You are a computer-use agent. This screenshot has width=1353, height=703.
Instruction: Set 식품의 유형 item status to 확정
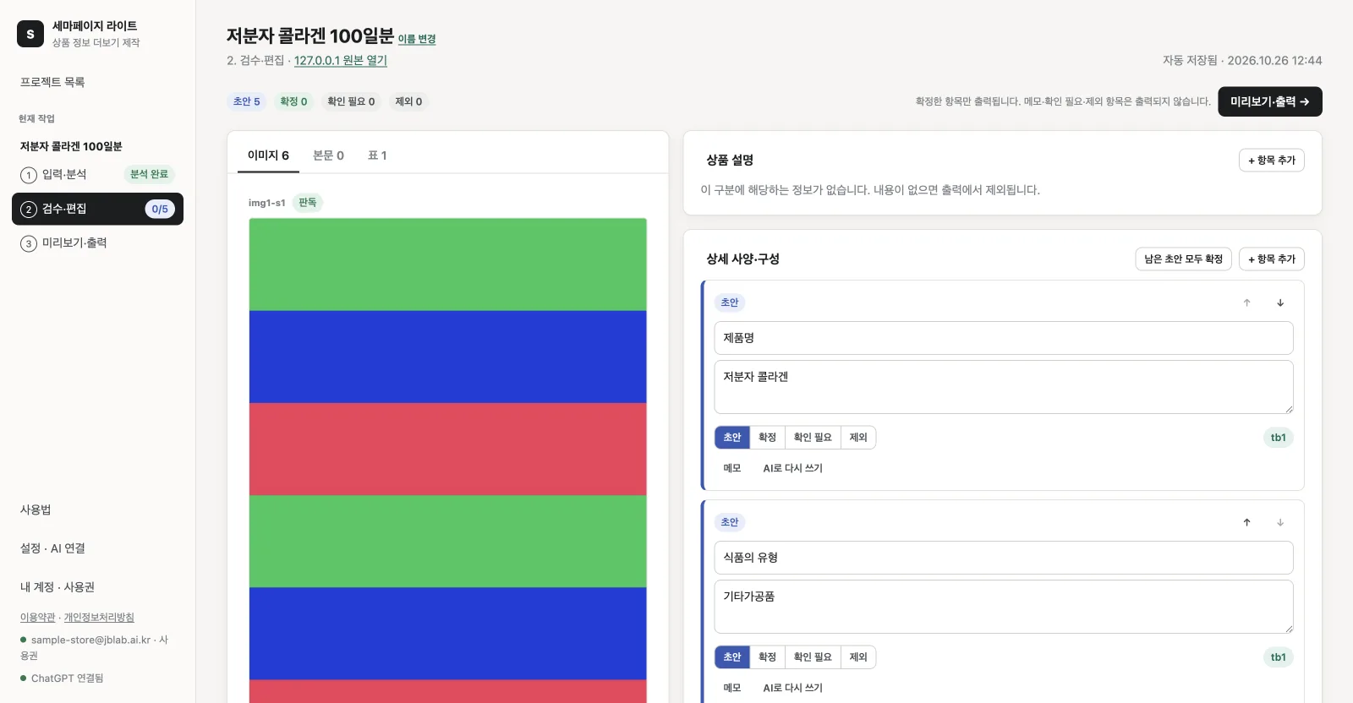coord(767,657)
